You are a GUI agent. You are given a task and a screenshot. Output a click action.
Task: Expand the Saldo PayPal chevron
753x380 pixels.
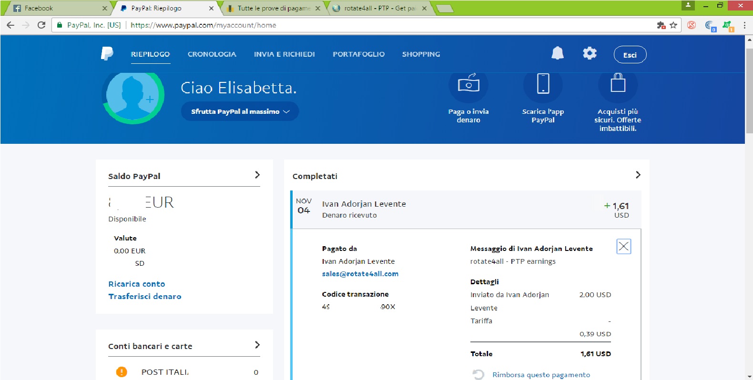click(x=257, y=175)
